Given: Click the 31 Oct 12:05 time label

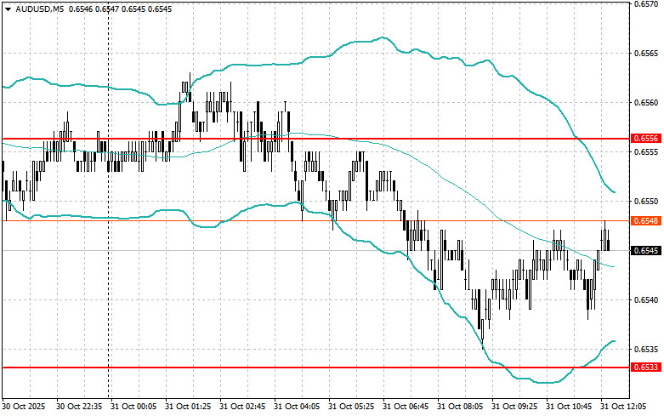Looking at the screenshot, I should pyautogui.click(x=623, y=407).
